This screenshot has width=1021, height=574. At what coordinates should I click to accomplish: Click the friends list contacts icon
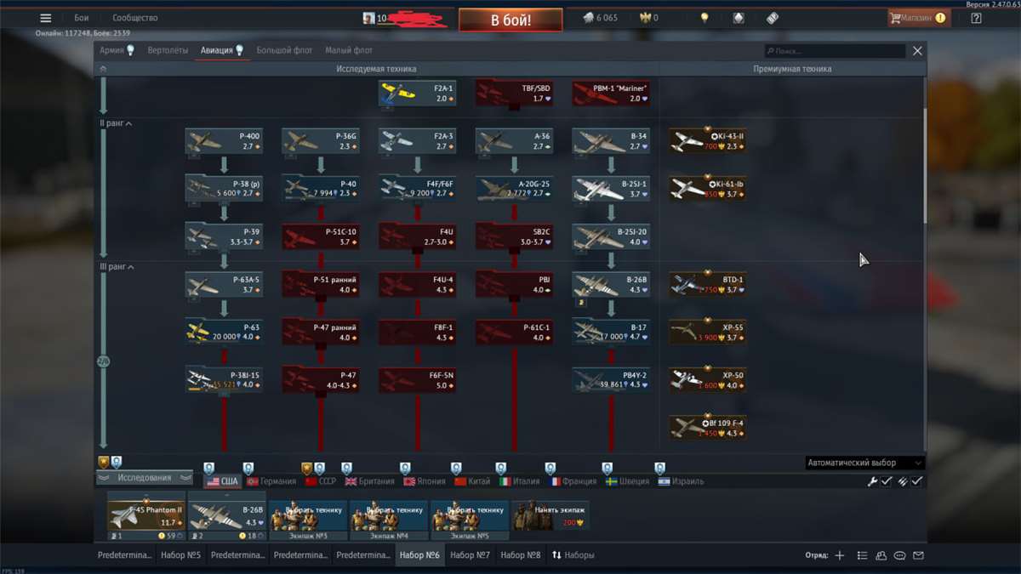880,554
